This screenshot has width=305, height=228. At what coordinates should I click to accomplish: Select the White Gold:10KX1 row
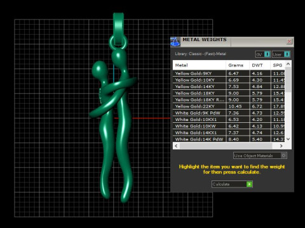point(229,120)
